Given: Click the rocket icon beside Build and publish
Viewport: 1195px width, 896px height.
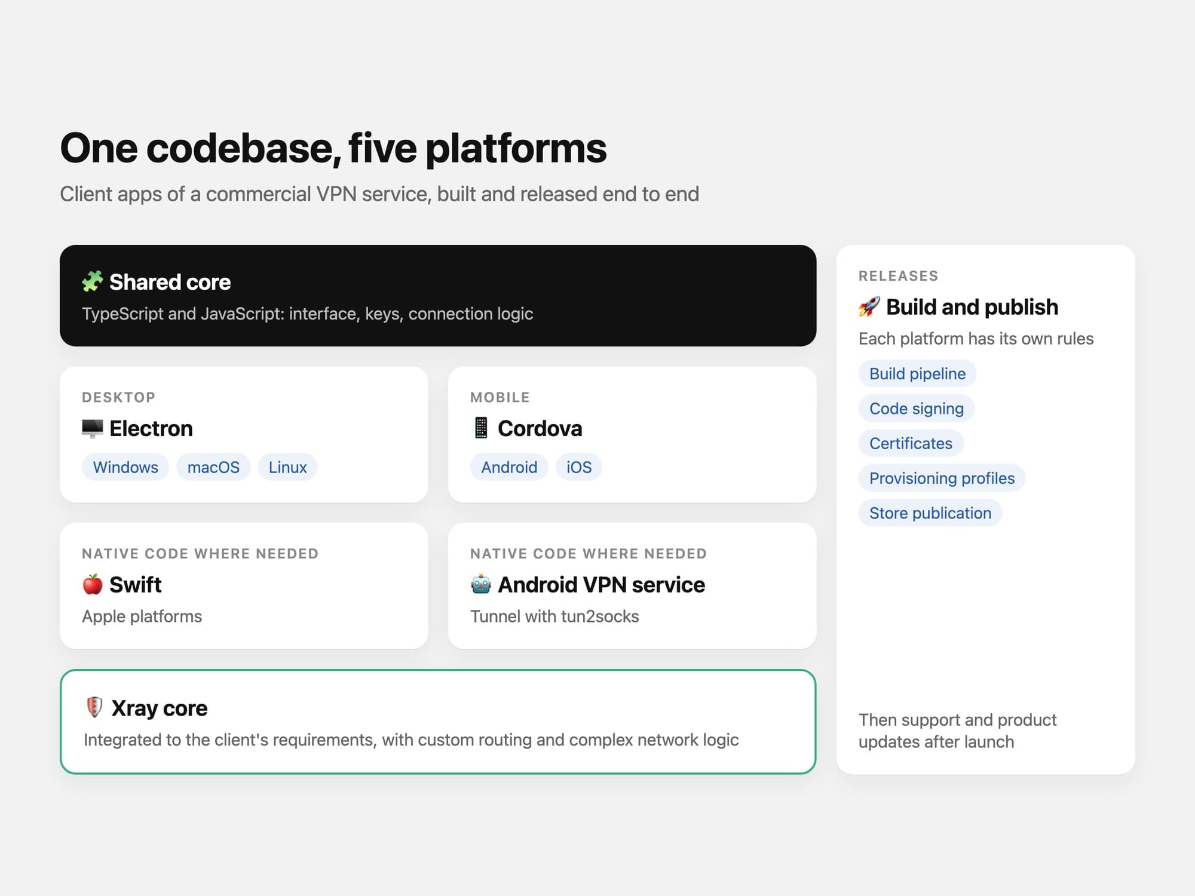Looking at the screenshot, I should [869, 306].
